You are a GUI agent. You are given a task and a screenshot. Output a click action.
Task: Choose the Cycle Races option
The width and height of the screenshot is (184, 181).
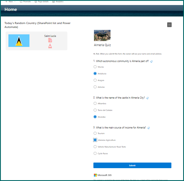coord(95,153)
